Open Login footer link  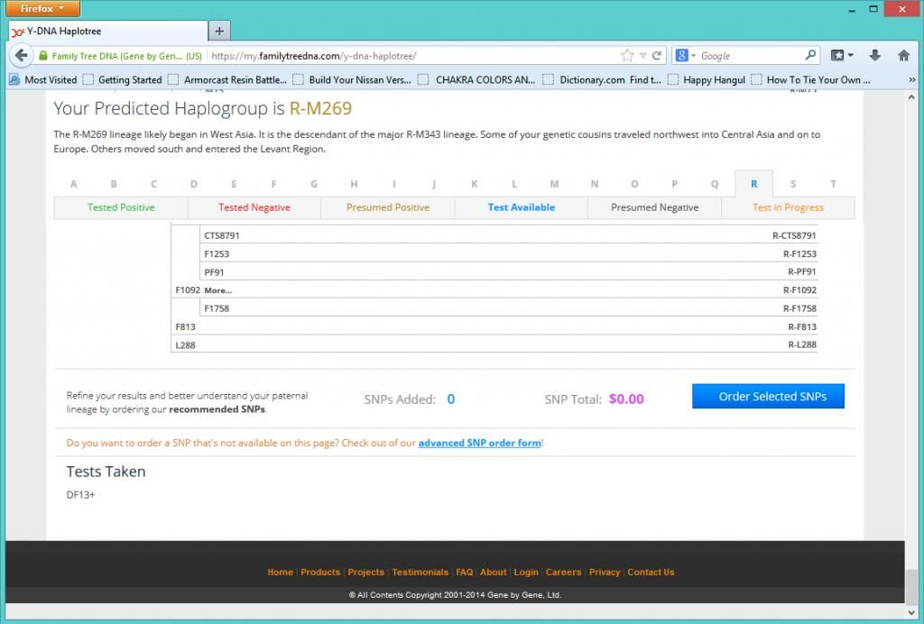[x=526, y=573]
